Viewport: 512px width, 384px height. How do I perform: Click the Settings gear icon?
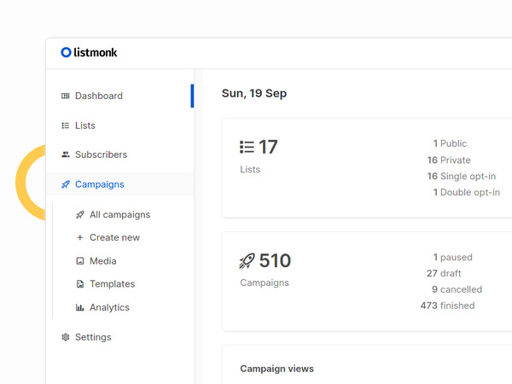pyautogui.click(x=66, y=337)
